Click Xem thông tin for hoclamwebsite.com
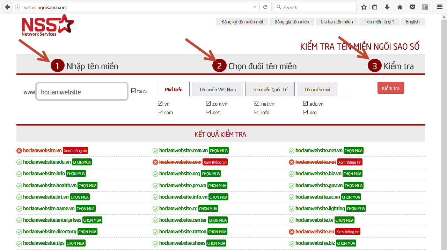The width and height of the screenshot is (447, 250). 215,162
